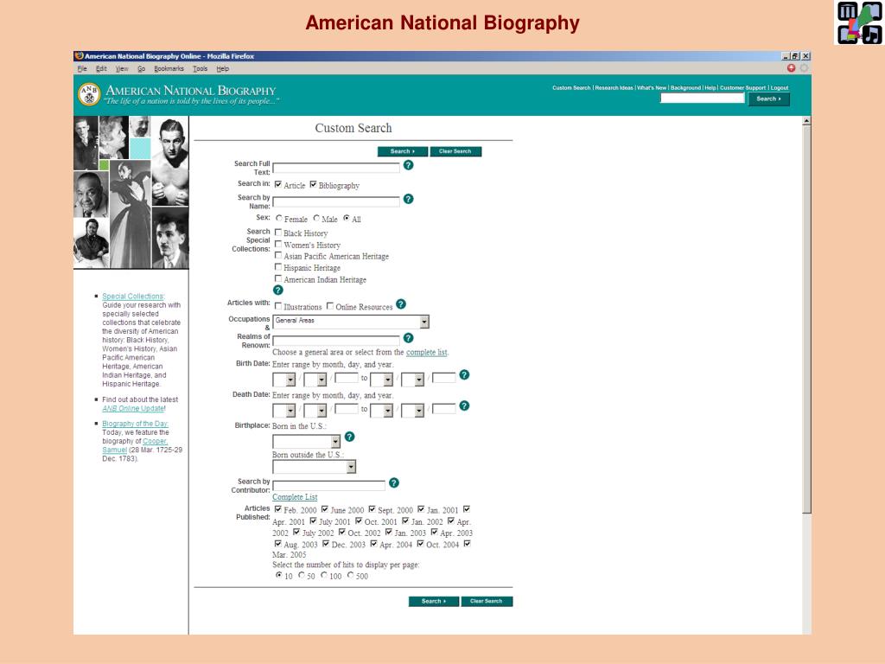Select 500 hits per page
Image resolution: width=885 pixels, height=664 pixels.
pyautogui.click(x=351, y=575)
